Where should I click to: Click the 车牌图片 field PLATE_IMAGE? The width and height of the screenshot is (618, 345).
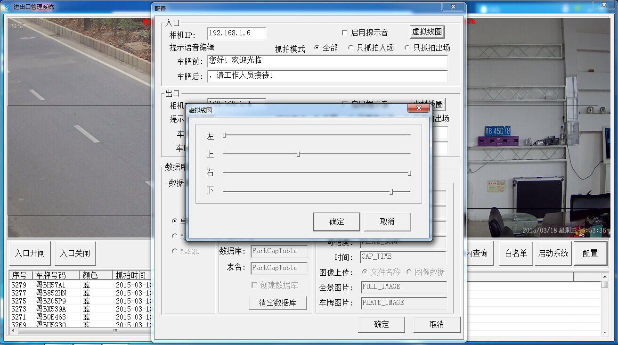tap(403, 303)
